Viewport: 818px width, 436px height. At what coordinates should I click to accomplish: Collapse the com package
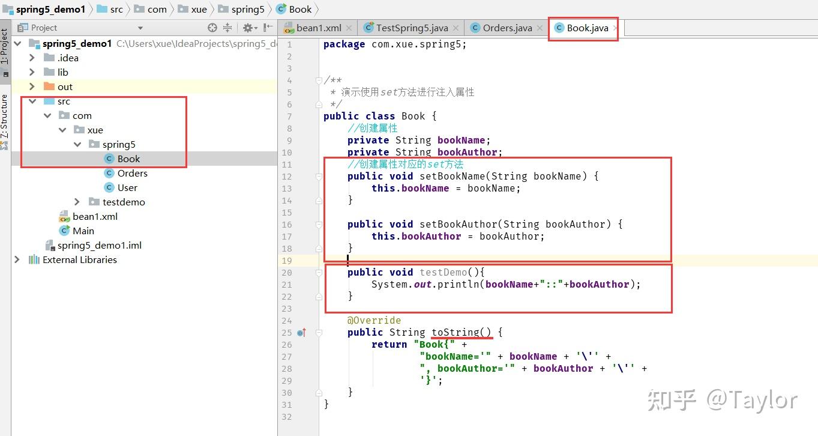tap(47, 115)
